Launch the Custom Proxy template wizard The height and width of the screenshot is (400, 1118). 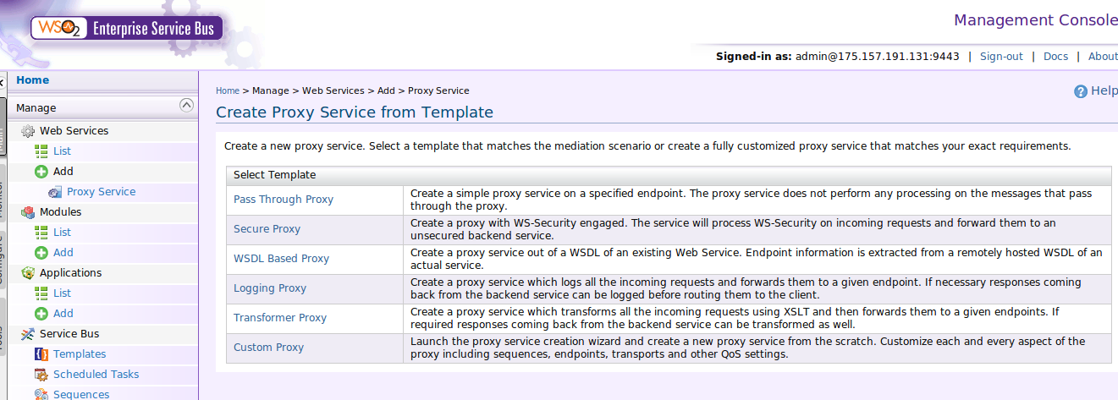click(x=268, y=348)
